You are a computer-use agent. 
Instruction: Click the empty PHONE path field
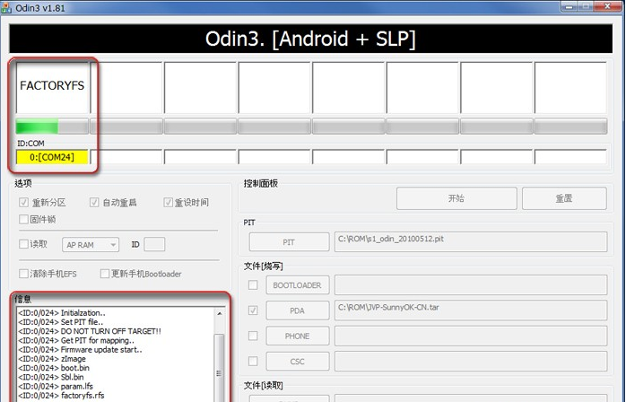point(471,336)
